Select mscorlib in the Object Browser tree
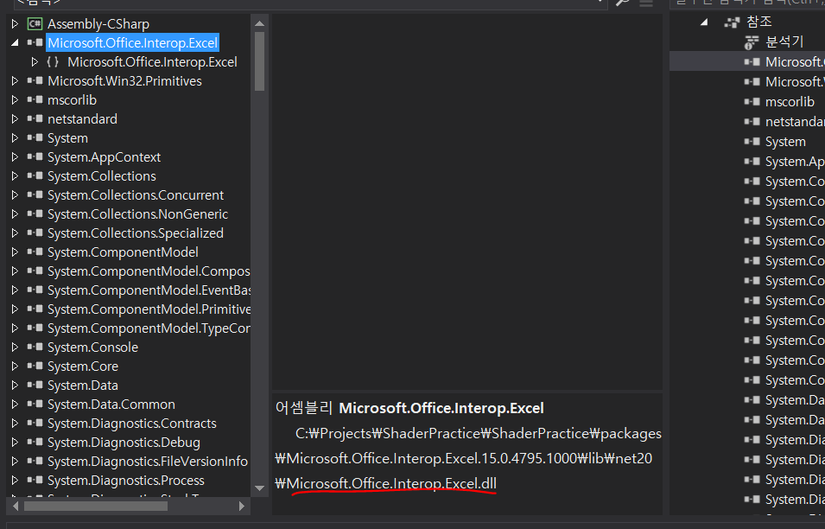 tap(72, 99)
